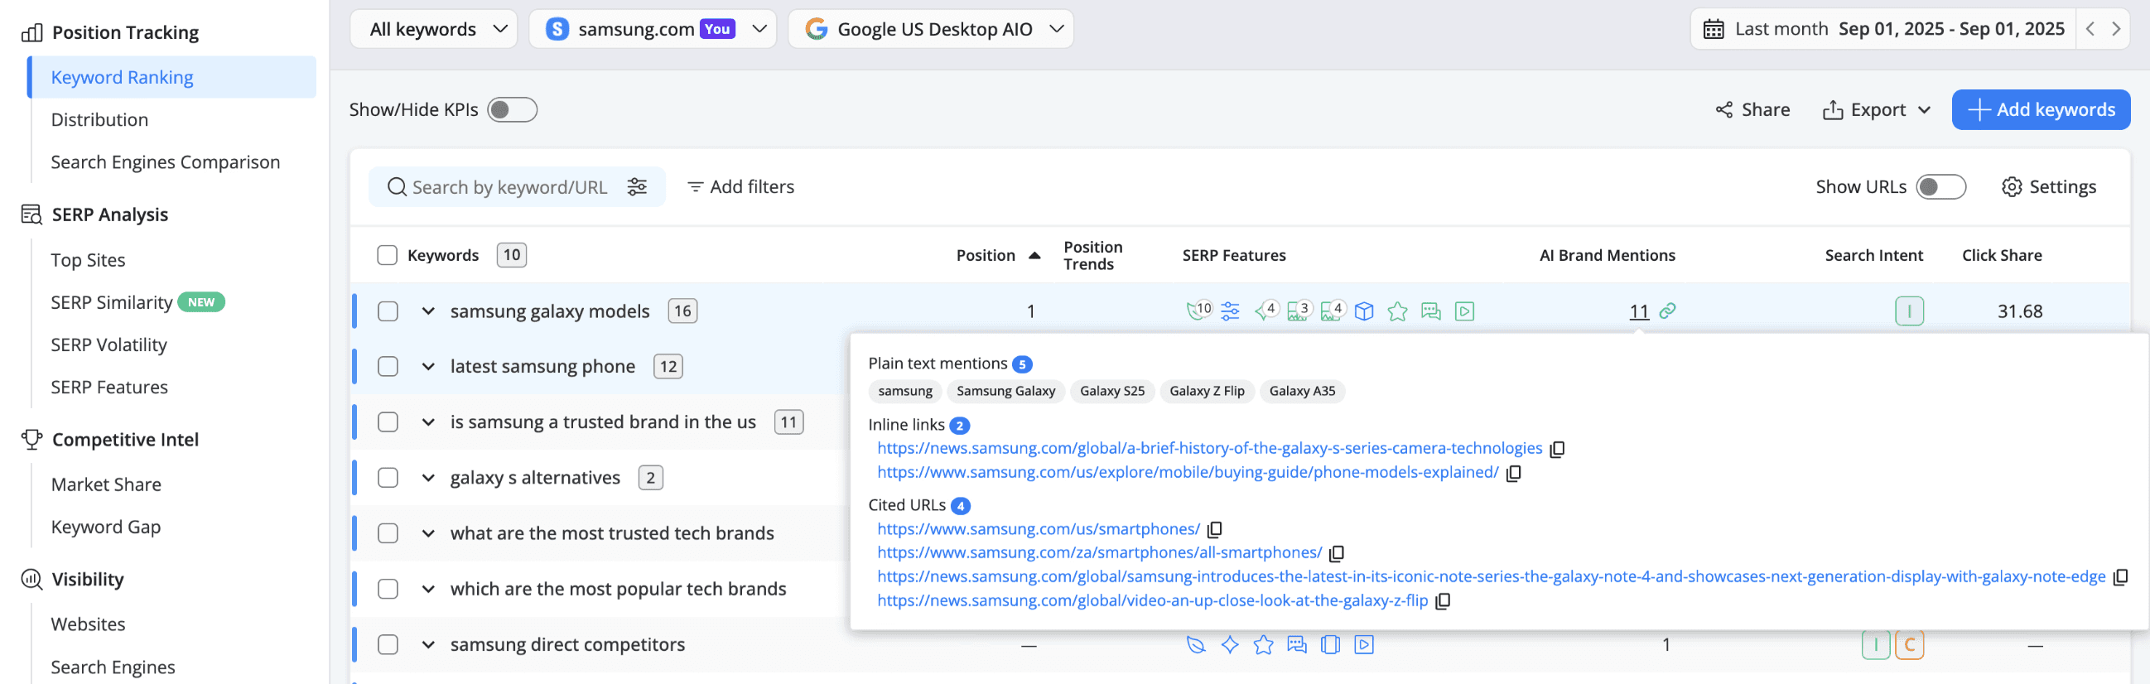Image resolution: width=2150 pixels, height=684 pixels.
Task: Go to Search Engines Comparison
Action: coord(166,162)
